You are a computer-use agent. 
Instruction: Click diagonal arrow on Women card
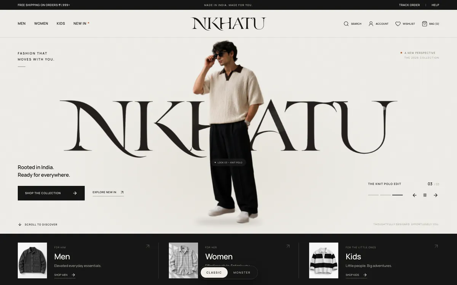point(288,246)
